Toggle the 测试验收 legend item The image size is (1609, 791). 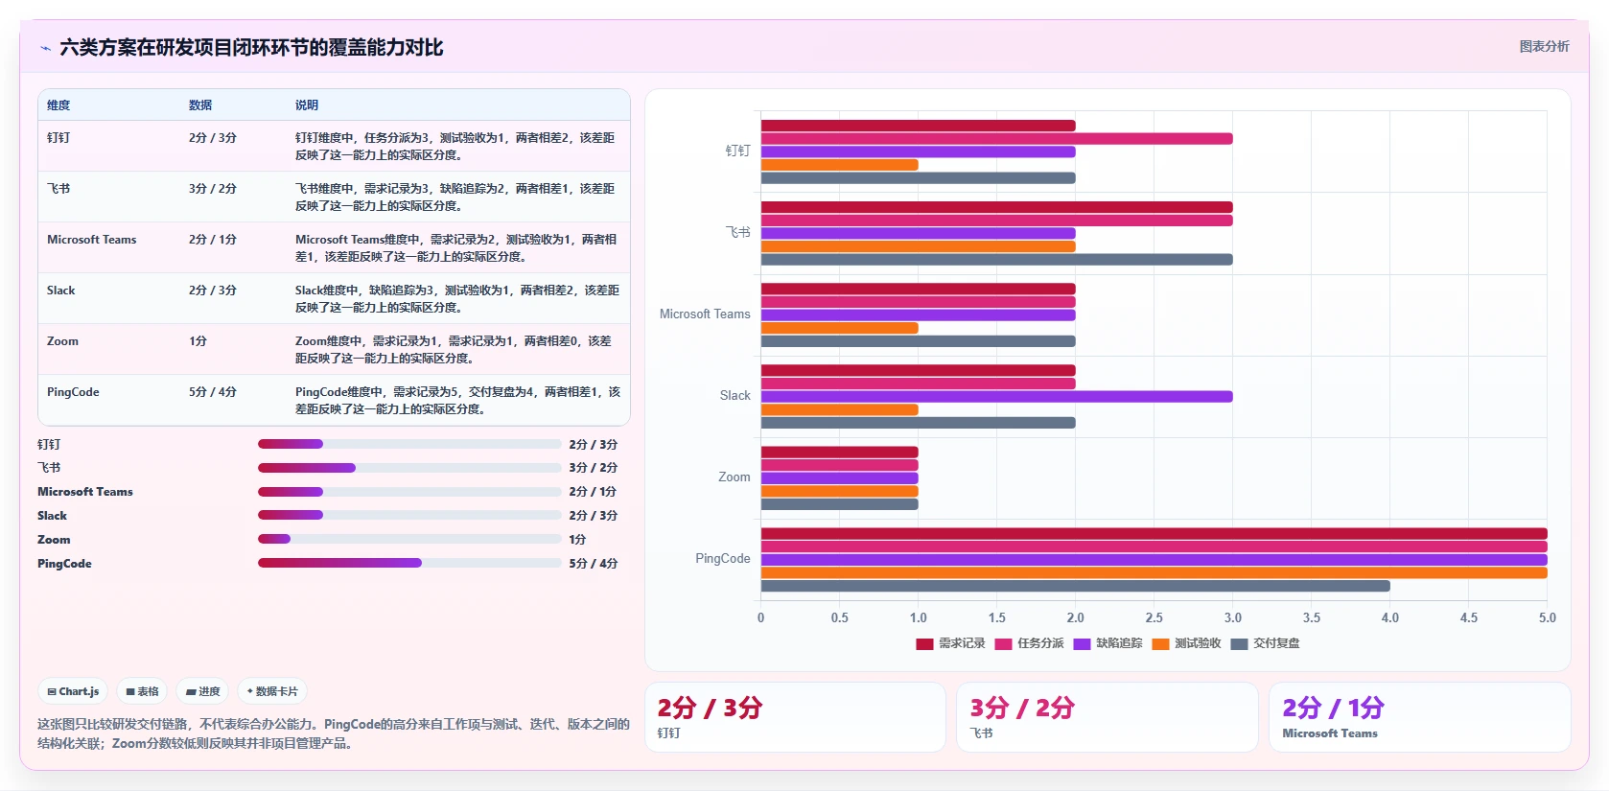[1187, 643]
